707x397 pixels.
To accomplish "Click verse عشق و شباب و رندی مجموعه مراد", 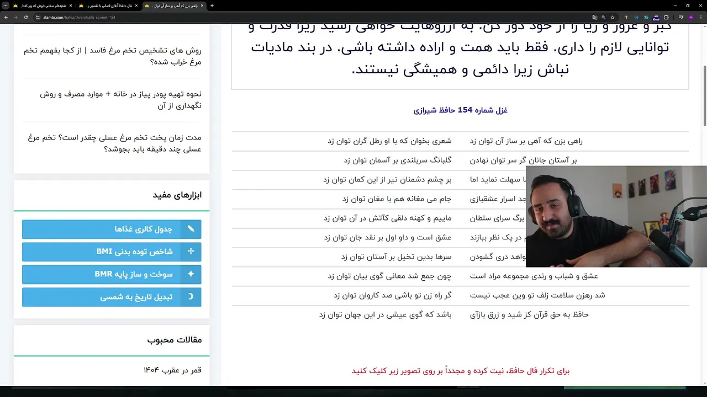I will point(534,276).
